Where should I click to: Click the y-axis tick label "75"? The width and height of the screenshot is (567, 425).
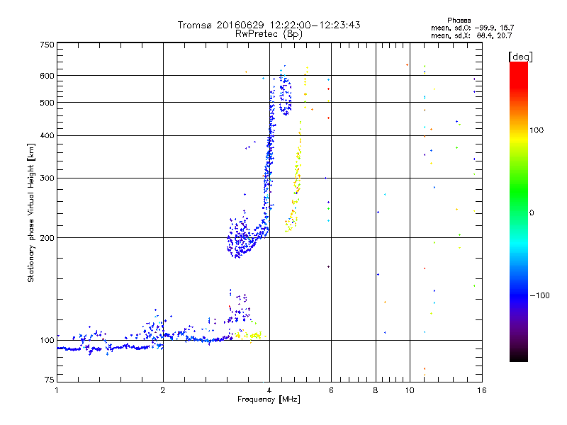coord(50,380)
